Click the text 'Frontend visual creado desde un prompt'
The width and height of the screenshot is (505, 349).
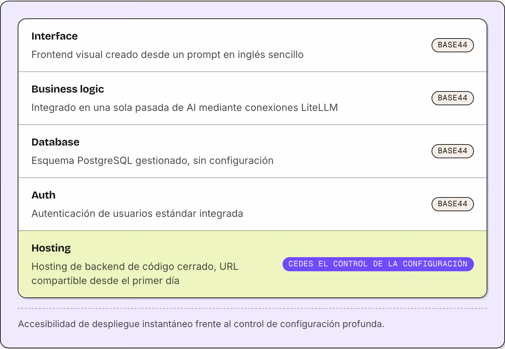click(x=126, y=55)
